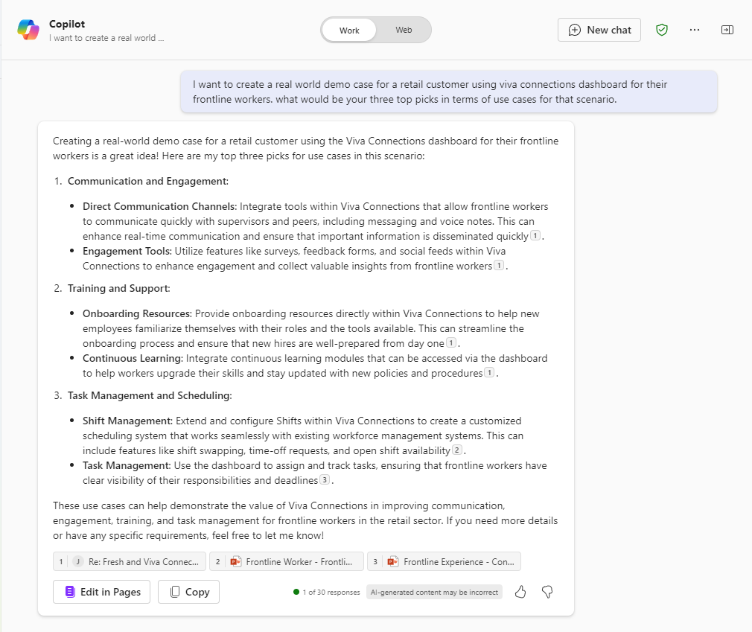Click the Copilot logo icon
The width and height of the screenshot is (752, 632).
click(28, 30)
